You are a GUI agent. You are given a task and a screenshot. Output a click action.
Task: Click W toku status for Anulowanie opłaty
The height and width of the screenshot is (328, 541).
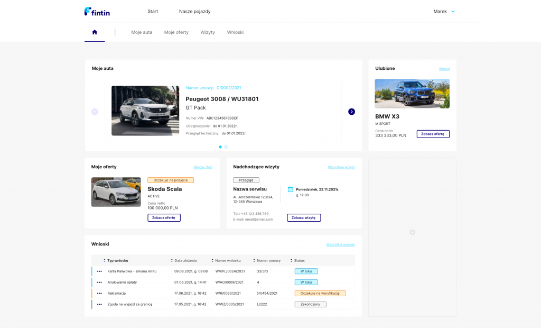pyautogui.click(x=306, y=283)
